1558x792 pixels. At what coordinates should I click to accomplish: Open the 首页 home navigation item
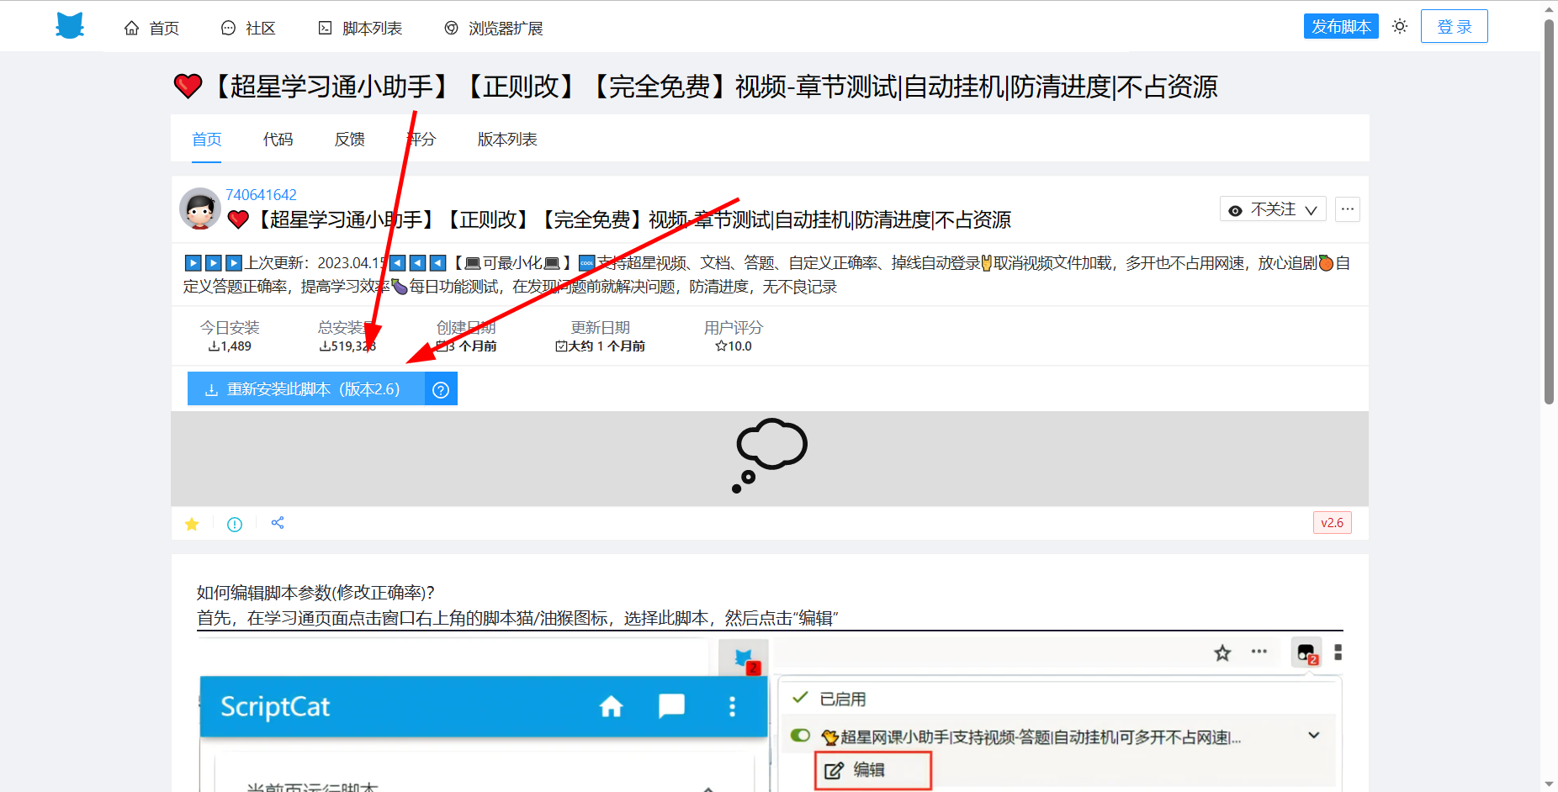151,28
